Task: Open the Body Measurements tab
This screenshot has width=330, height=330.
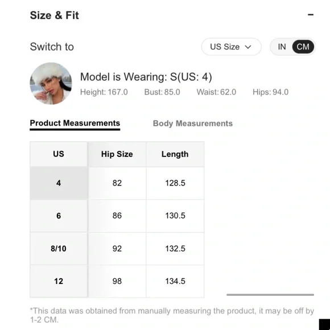Action: coord(192,123)
